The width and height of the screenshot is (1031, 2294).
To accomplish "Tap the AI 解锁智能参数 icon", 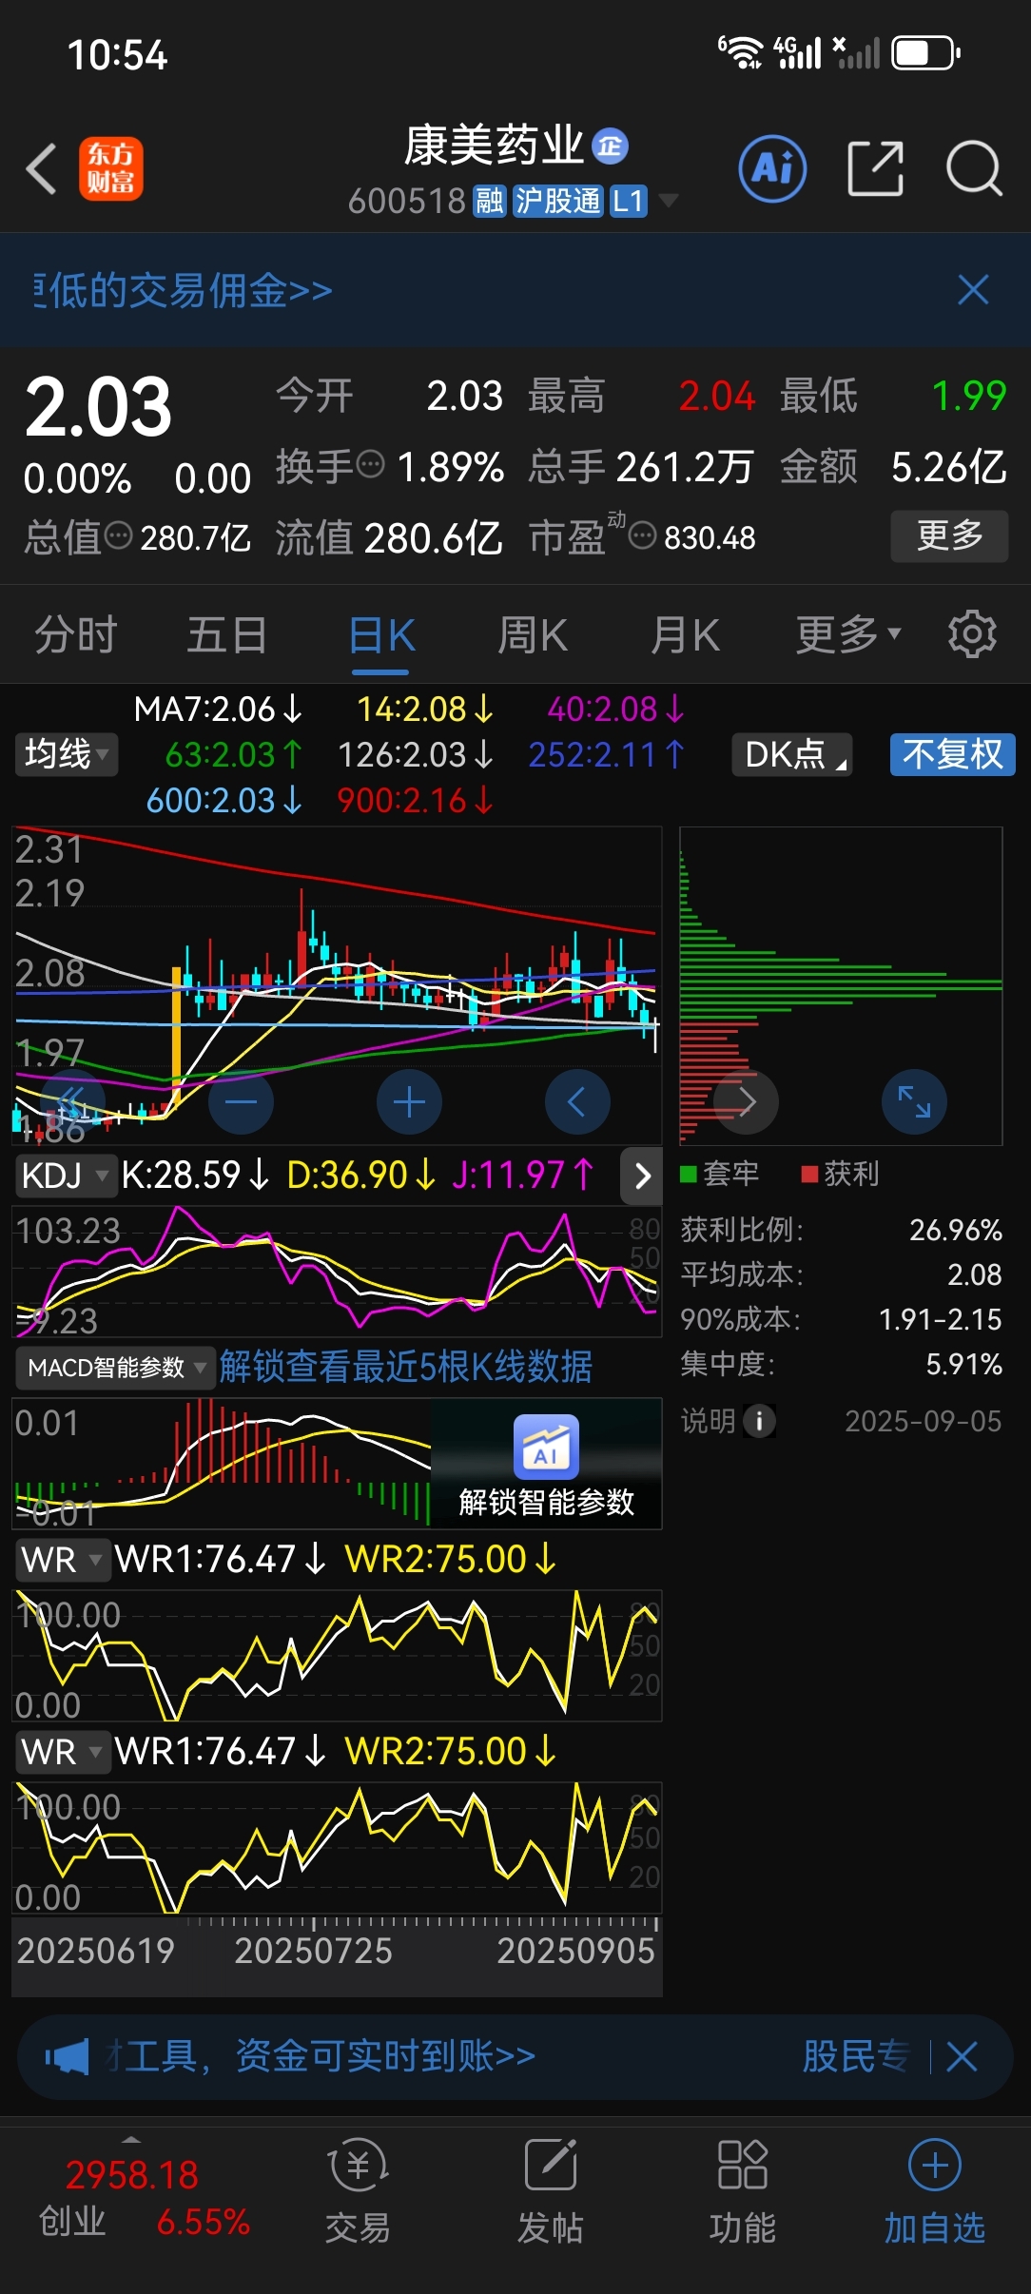I will tap(546, 1447).
